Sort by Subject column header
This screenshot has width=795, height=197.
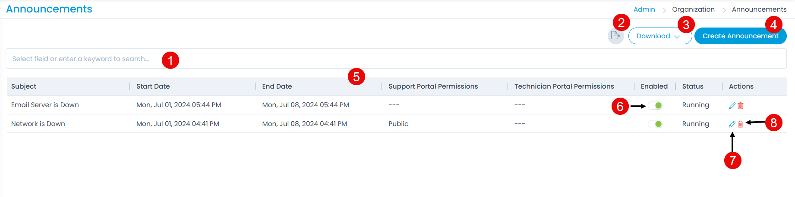(x=24, y=86)
